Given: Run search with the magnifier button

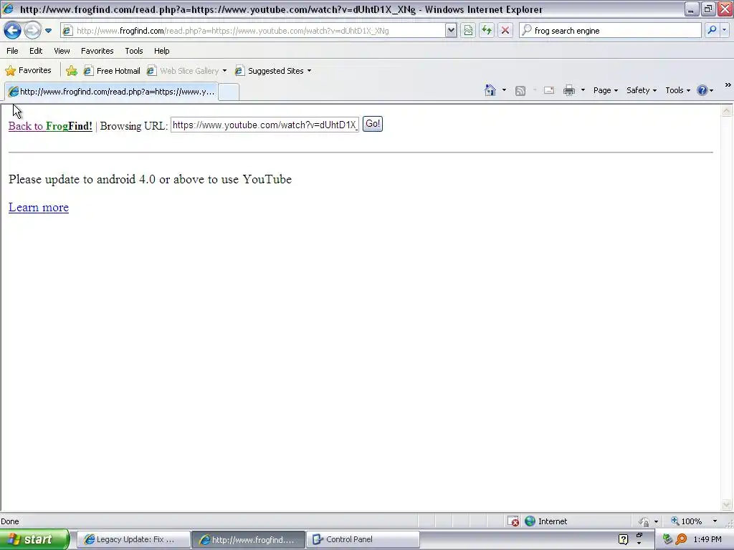Looking at the screenshot, I should (x=712, y=30).
